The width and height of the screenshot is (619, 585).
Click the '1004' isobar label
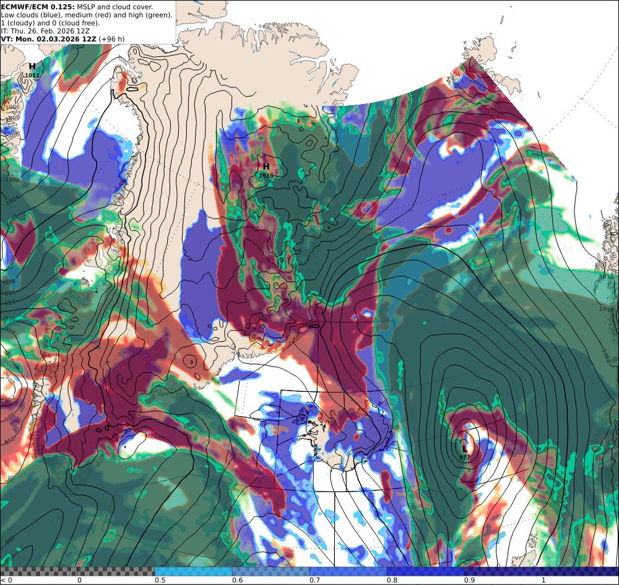pos(12,200)
